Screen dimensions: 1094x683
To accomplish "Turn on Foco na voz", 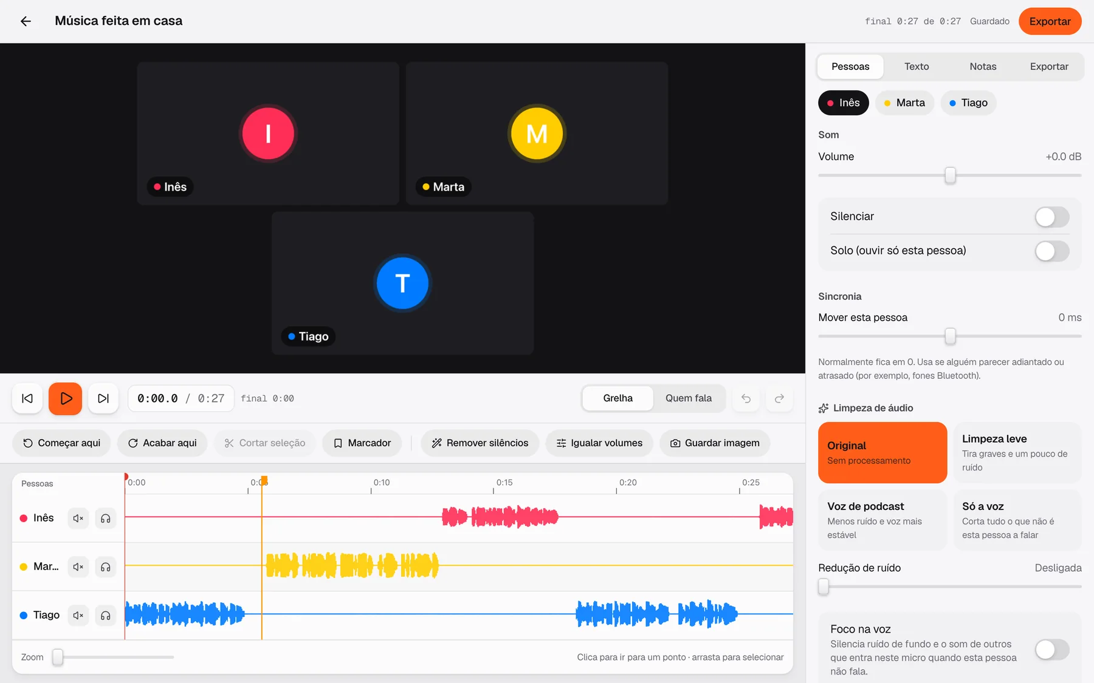I will 1052,650.
